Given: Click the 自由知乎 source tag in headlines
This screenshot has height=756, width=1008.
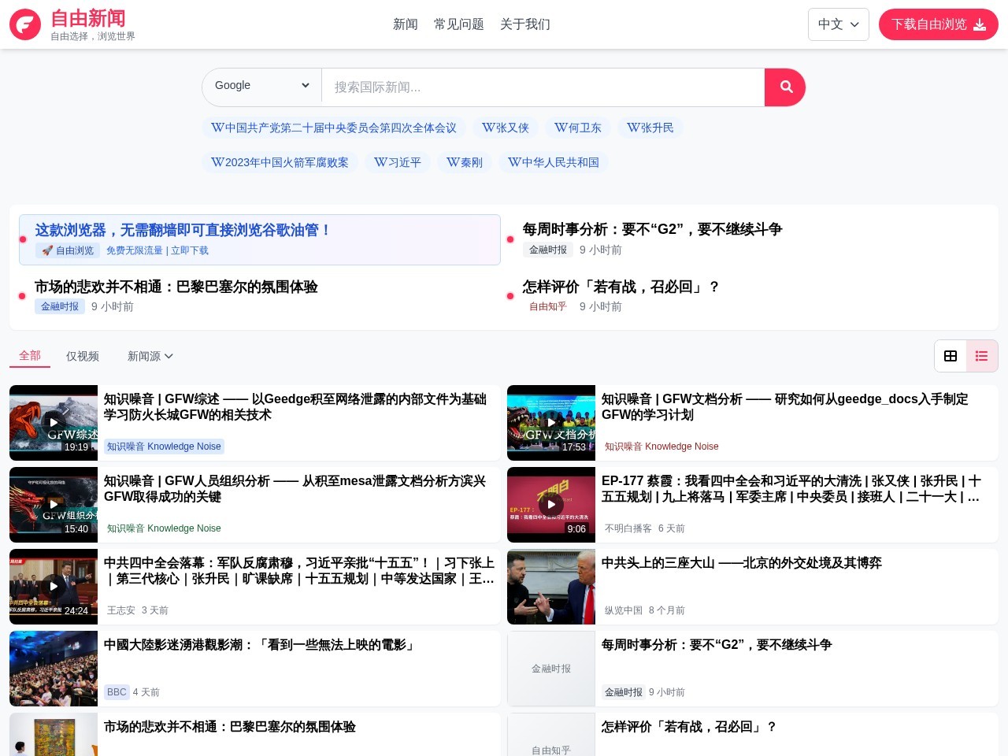Looking at the screenshot, I should pyautogui.click(x=548, y=306).
